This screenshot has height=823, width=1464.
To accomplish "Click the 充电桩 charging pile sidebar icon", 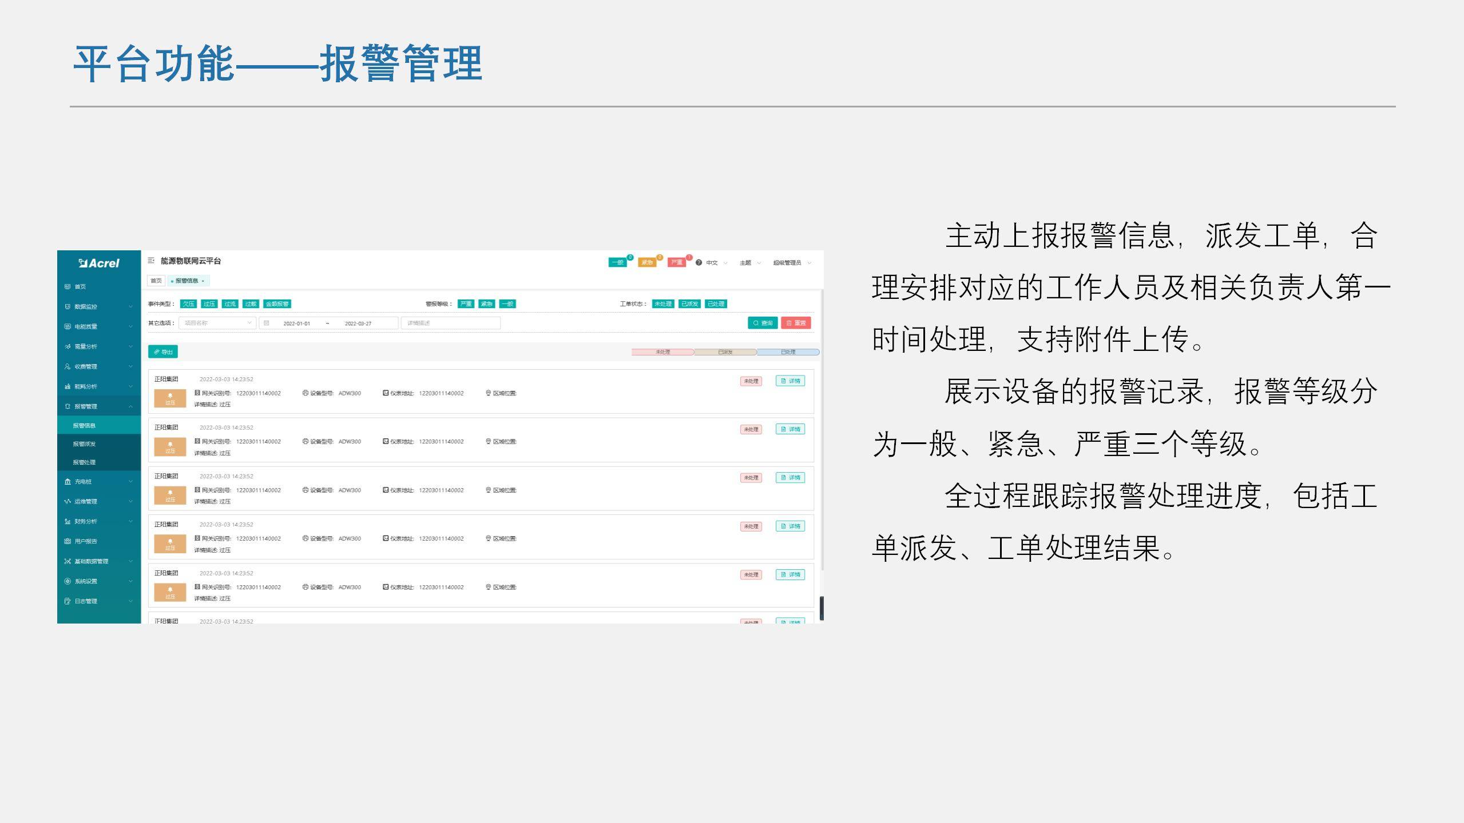I will click(68, 482).
